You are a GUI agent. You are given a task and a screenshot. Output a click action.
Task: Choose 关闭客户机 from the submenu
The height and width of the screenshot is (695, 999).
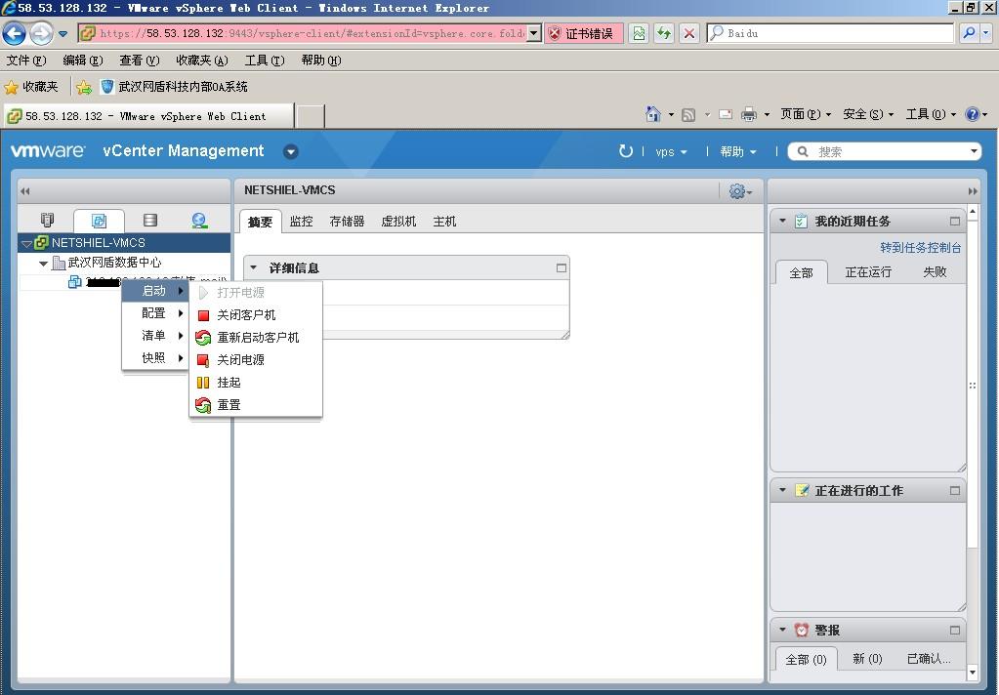256,314
